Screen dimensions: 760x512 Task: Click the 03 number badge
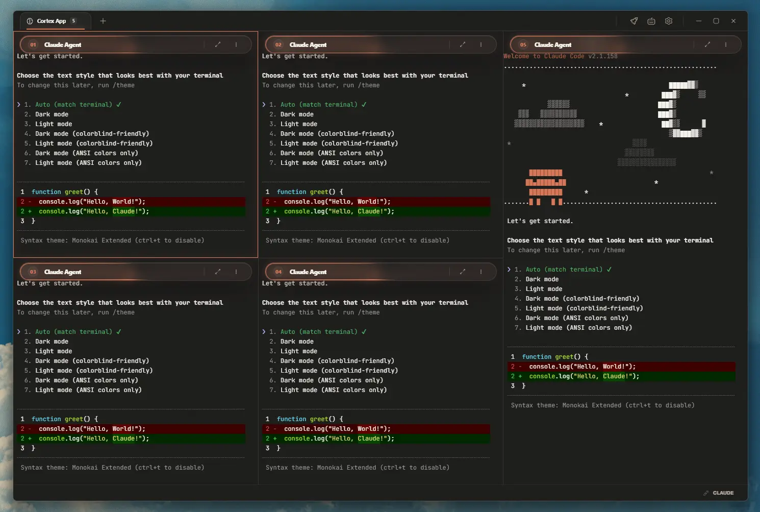pos(33,272)
